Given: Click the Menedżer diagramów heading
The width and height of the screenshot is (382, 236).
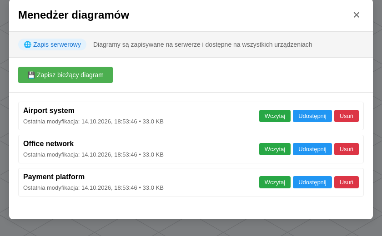Looking at the screenshot, I should 74,15.
